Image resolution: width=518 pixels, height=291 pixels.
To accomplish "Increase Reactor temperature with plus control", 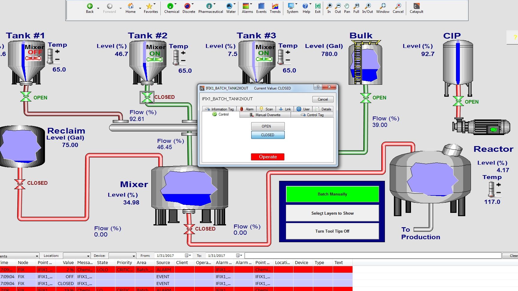I will pos(499,185).
